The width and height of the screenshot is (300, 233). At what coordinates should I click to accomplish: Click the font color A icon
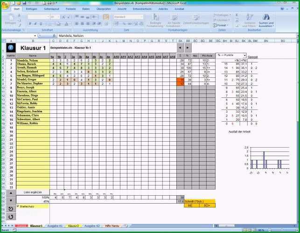coord(66,24)
